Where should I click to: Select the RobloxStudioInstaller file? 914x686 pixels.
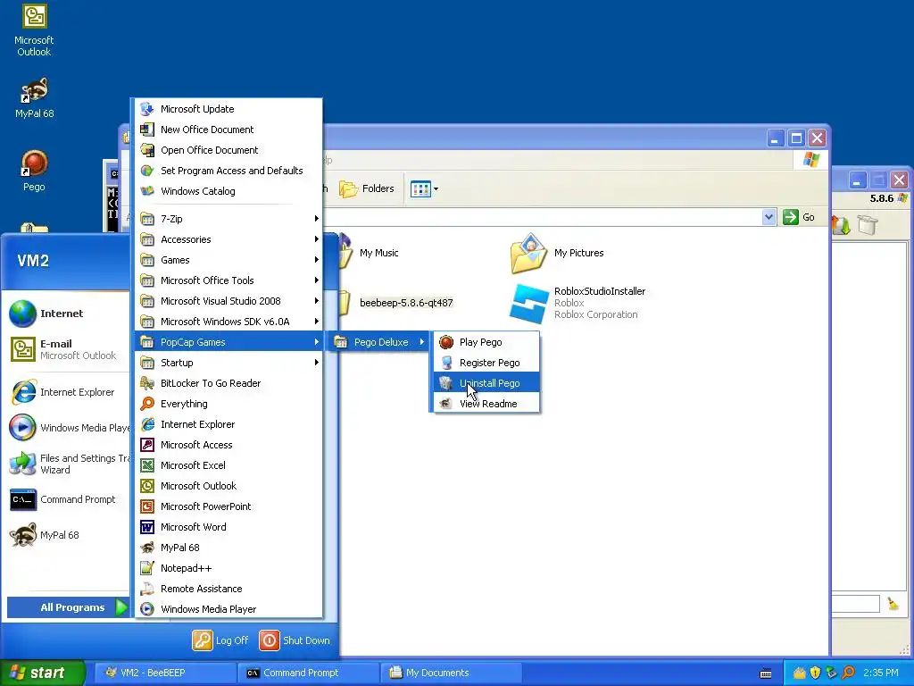click(577, 303)
